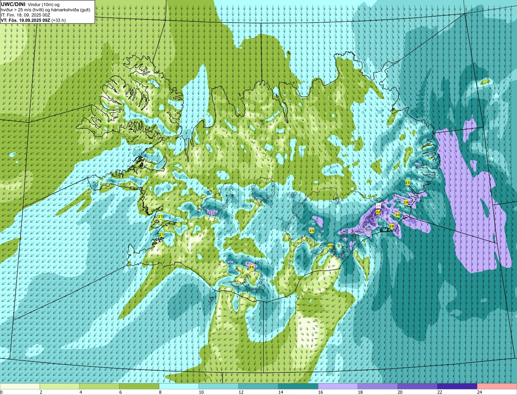This screenshot has width=517, height=395.
Task: Click the yellow 30 max gust marker
Action: (397, 215)
